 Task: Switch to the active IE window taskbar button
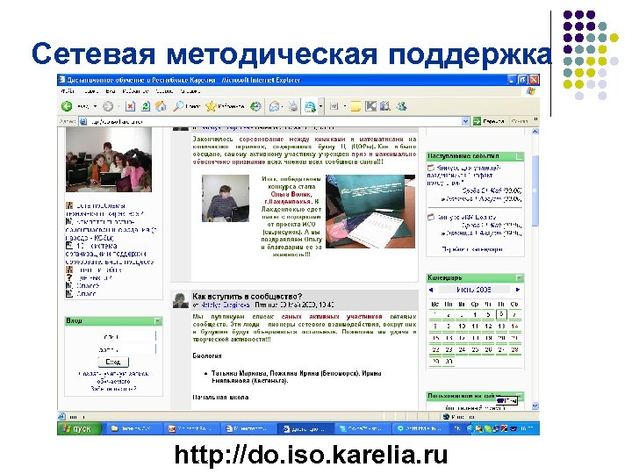(x=305, y=428)
